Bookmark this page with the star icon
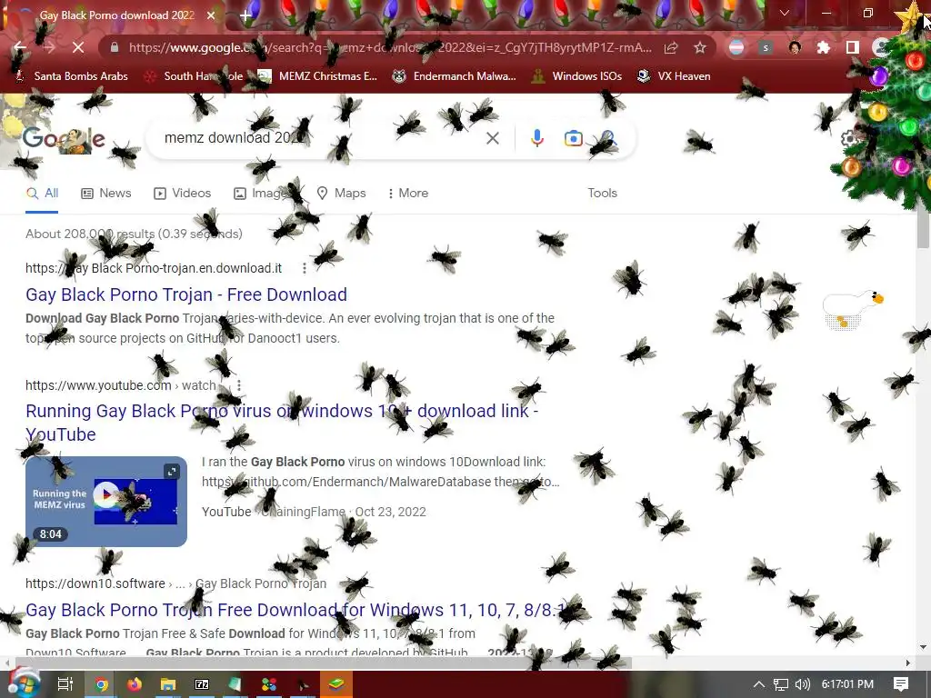This screenshot has height=698, width=931. click(x=700, y=47)
